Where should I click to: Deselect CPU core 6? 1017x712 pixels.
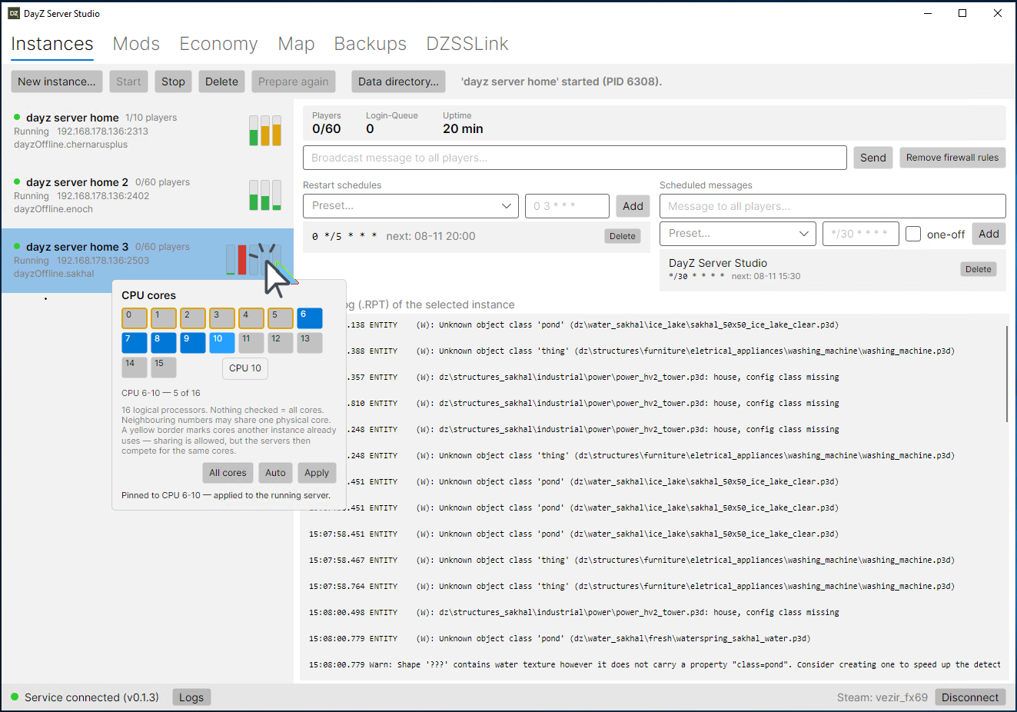coord(310,318)
